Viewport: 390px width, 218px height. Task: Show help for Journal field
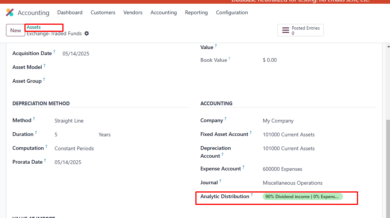coord(220,181)
